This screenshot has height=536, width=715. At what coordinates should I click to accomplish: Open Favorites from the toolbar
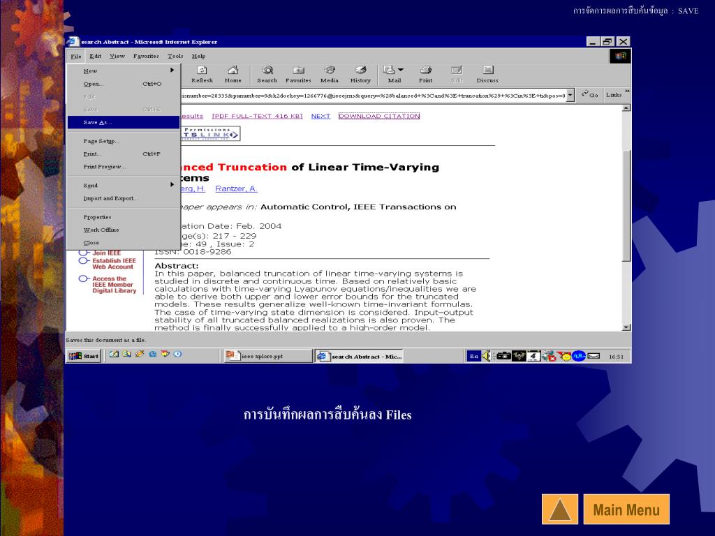[x=297, y=74]
